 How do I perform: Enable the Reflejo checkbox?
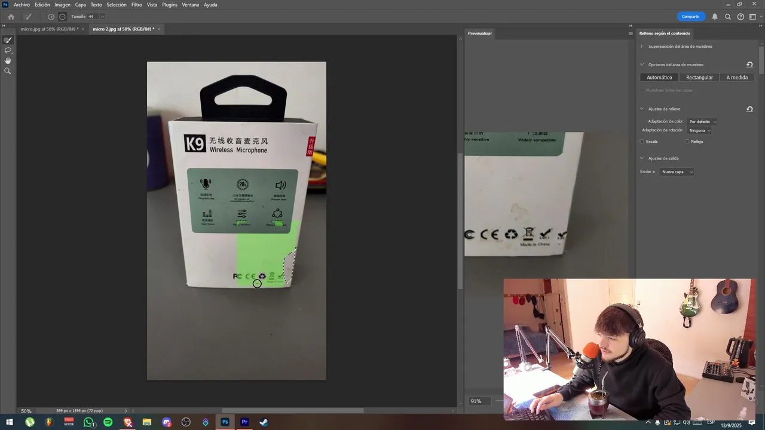687,142
